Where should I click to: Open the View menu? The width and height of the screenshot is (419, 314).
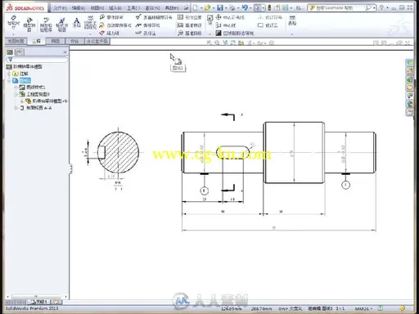click(97, 8)
